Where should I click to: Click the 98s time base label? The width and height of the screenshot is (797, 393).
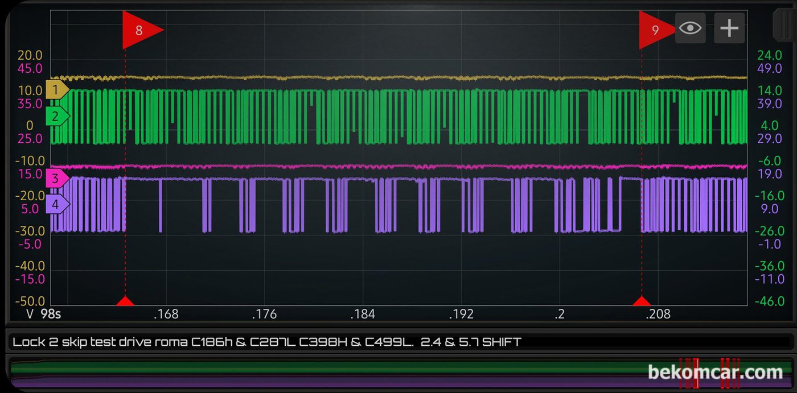(51, 314)
